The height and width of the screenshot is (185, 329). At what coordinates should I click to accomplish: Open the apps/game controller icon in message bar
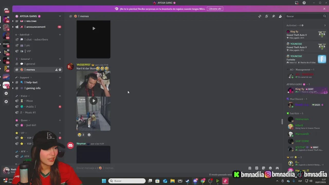click(x=277, y=168)
